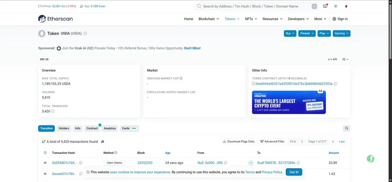Click the API link
Screen dimensions: 392x182
point(333,59)
